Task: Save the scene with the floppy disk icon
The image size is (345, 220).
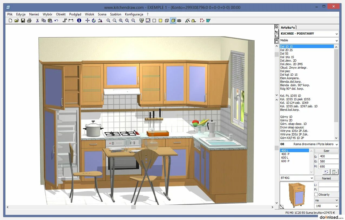Action: (23, 21)
